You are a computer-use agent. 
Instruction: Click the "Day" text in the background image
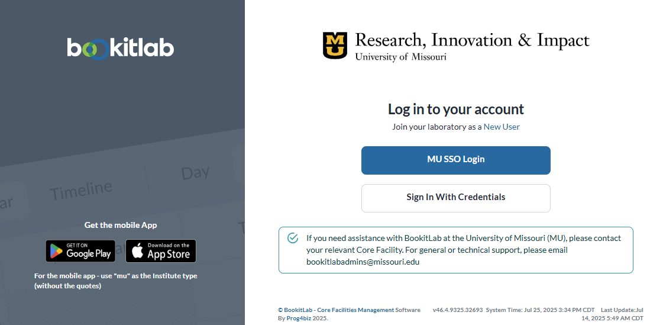tap(195, 173)
